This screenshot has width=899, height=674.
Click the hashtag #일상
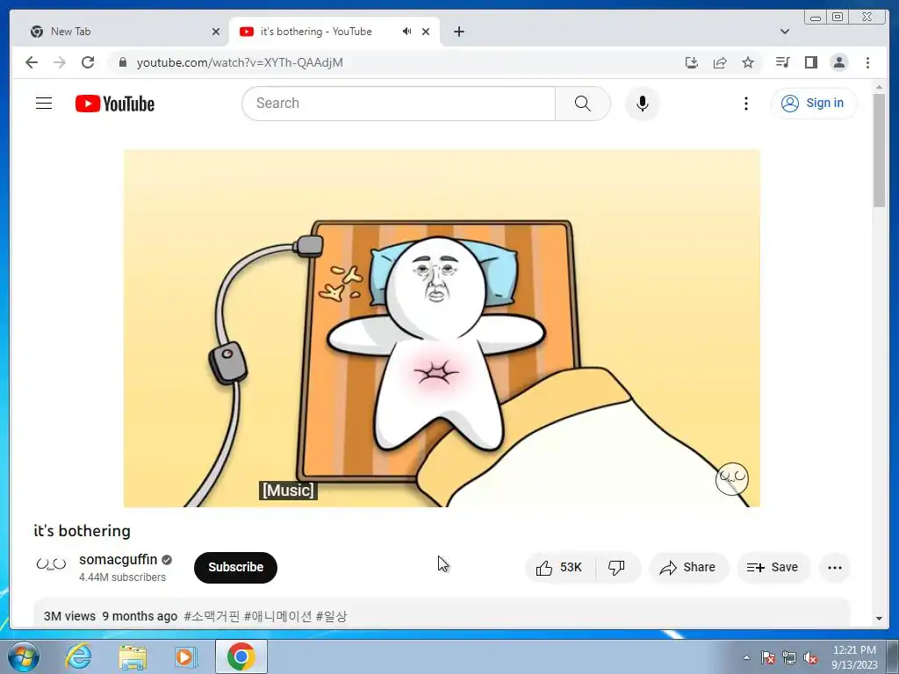(x=331, y=616)
